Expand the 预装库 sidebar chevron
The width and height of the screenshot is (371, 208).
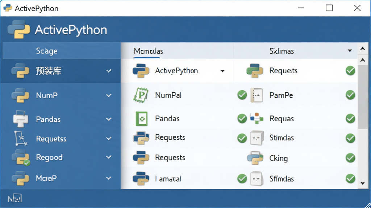coord(109,71)
